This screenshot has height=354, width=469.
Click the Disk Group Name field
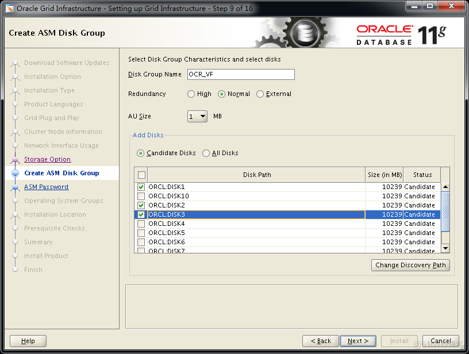click(241, 75)
